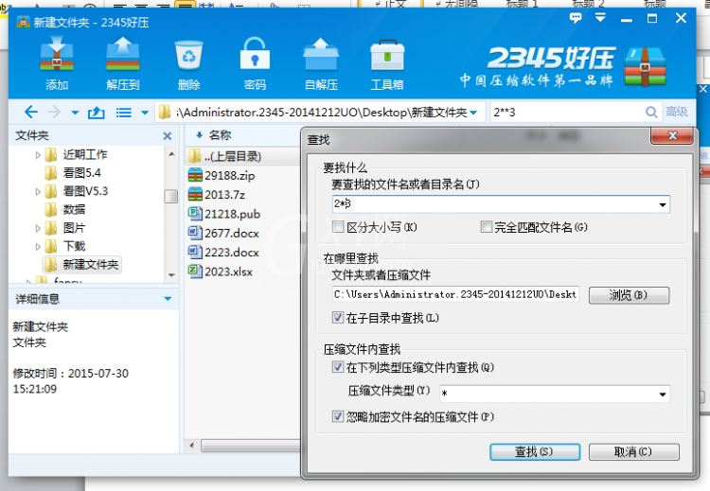Open the ..(上层目录) parent folder entry

click(224, 156)
